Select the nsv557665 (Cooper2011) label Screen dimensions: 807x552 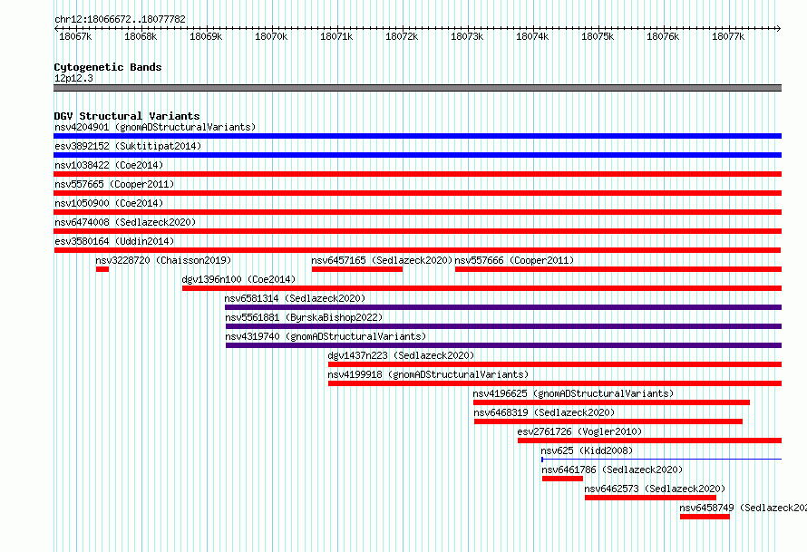pyautogui.click(x=114, y=184)
